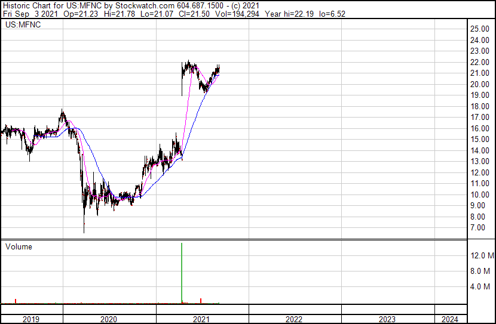Select the 2019 year label on the timeline
Screen dimensions: 496x324
(x=31, y=319)
